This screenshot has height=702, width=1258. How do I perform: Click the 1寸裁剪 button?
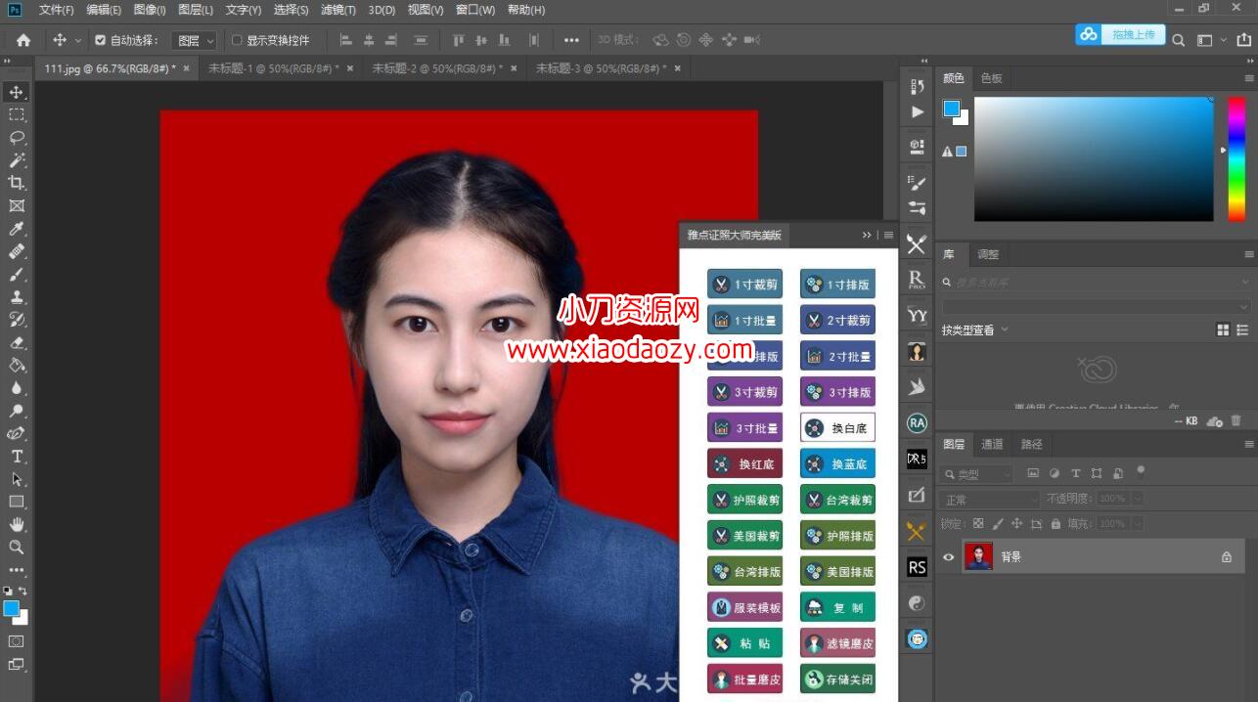click(744, 284)
